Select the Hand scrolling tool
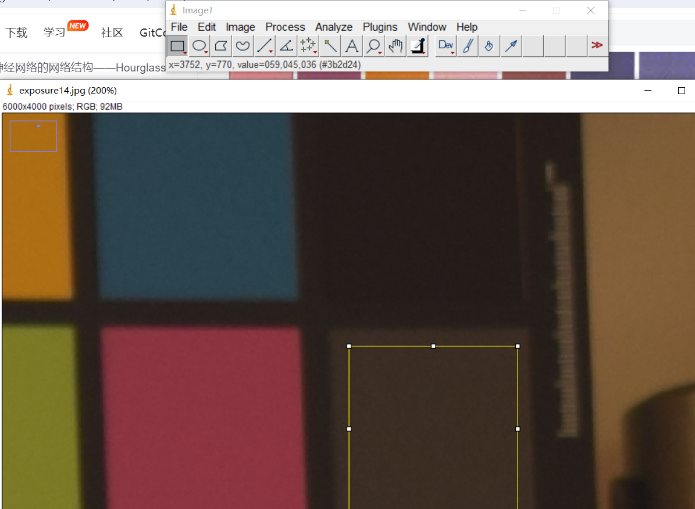This screenshot has height=509, width=695. (x=395, y=46)
